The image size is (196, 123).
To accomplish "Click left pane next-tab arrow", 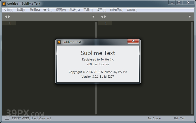I will (9, 17).
